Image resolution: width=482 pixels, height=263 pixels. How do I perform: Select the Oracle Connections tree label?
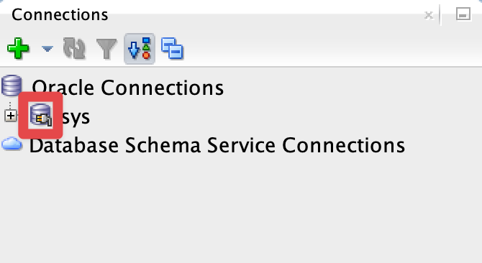tap(128, 88)
